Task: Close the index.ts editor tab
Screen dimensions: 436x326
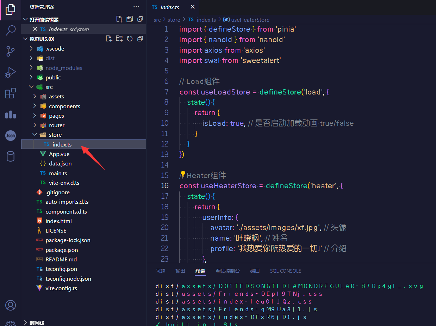Action: [192, 7]
